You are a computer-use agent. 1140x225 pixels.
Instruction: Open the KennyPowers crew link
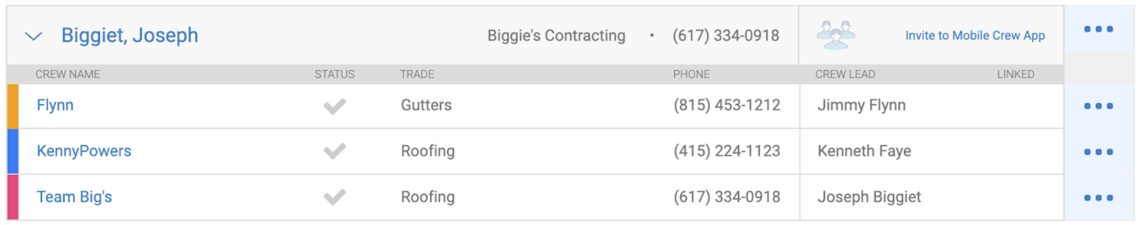[84, 151]
